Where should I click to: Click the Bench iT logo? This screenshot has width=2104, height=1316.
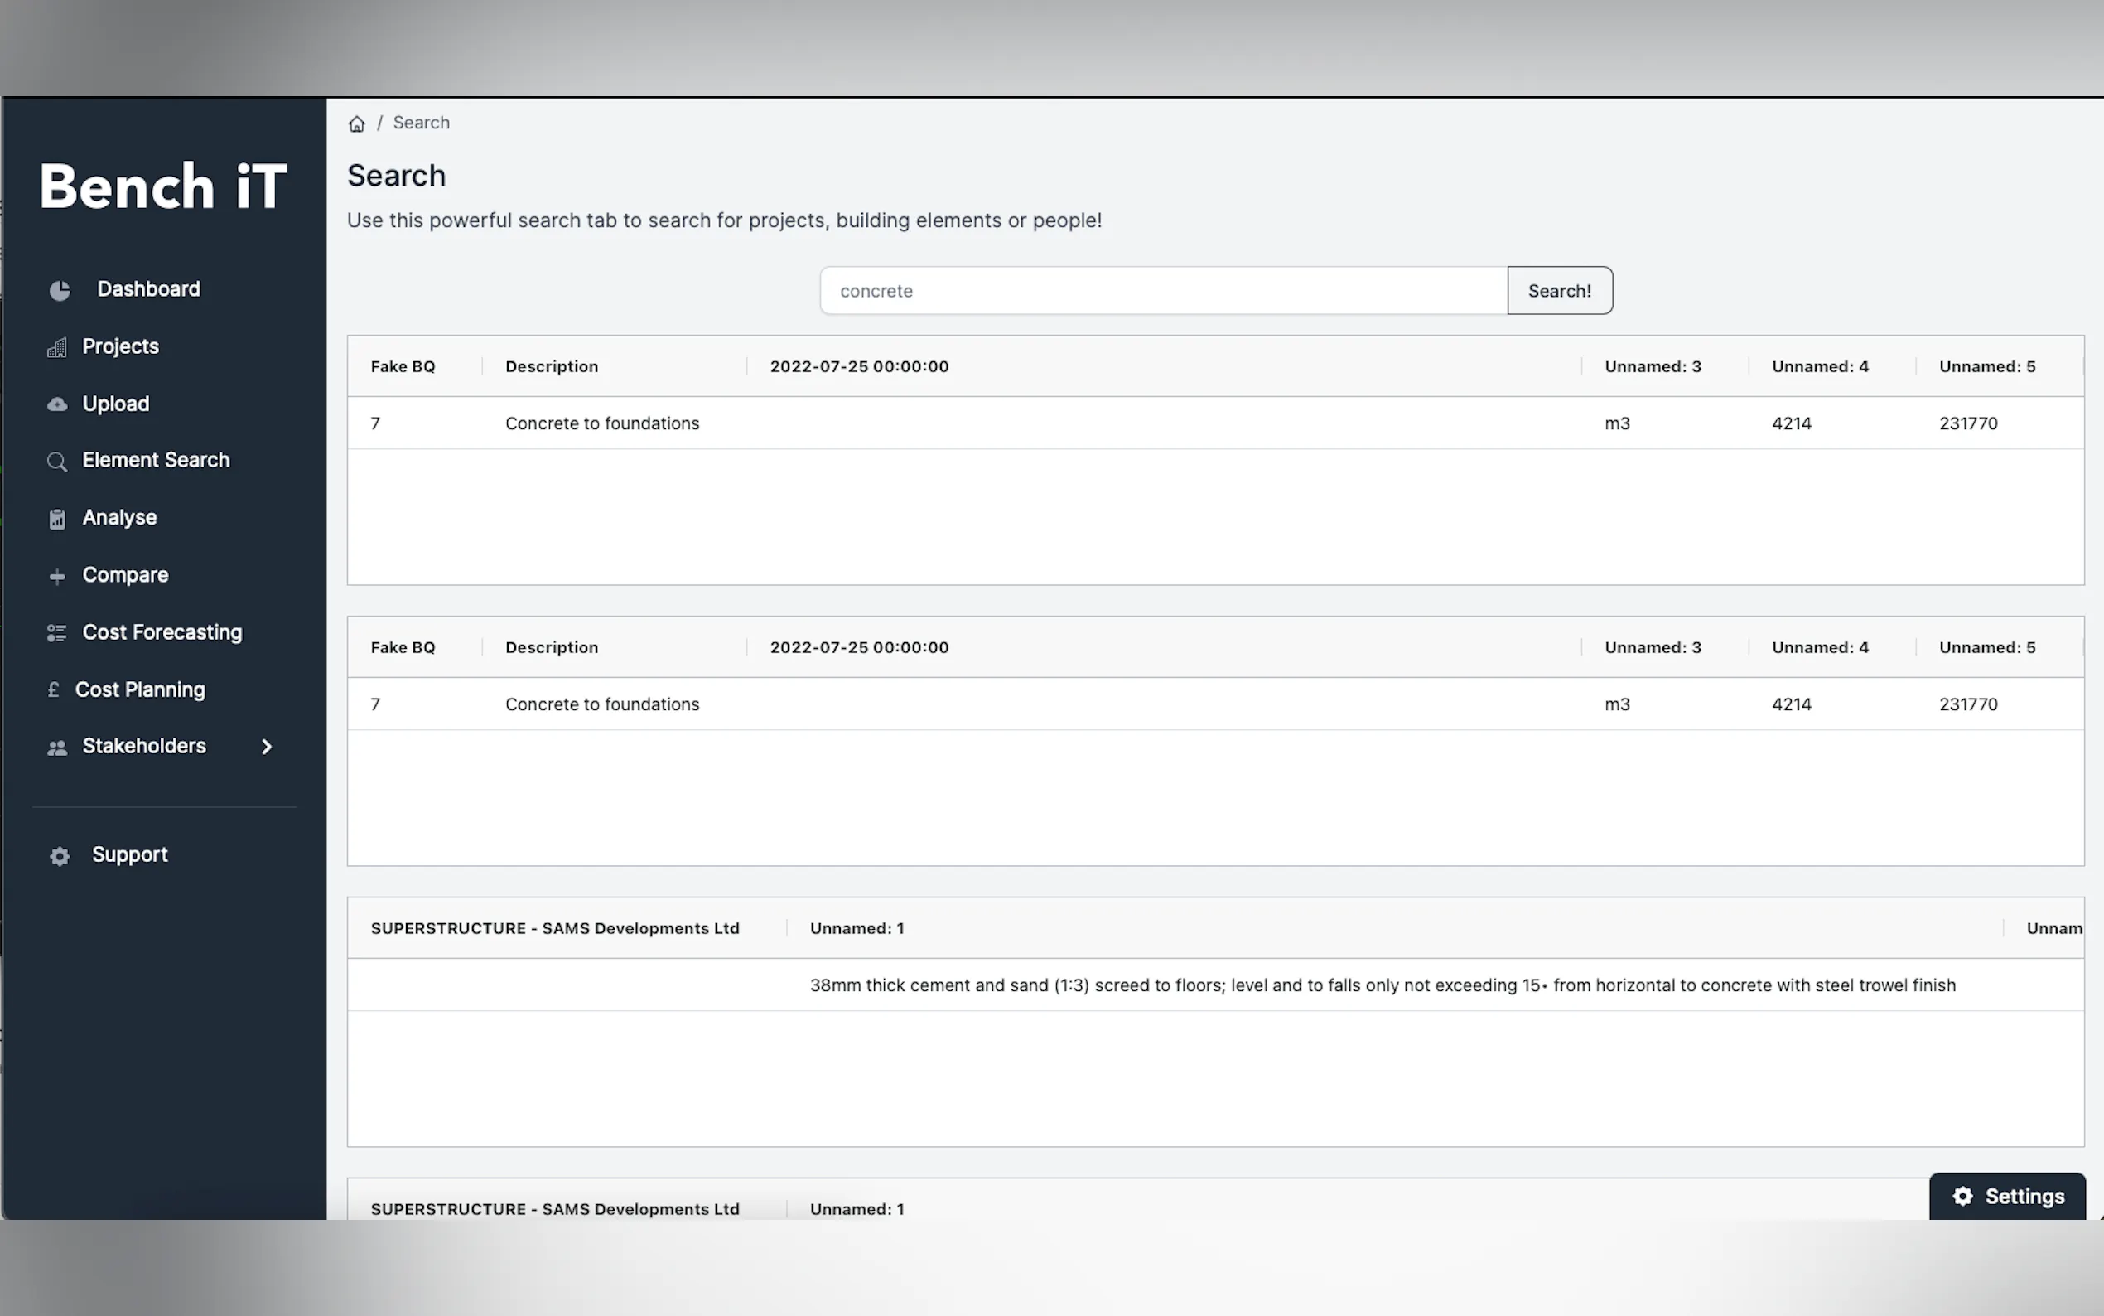[x=162, y=186]
